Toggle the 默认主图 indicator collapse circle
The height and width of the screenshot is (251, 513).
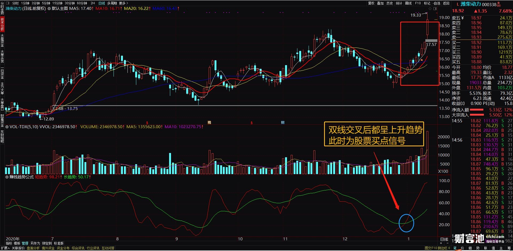point(49,9)
